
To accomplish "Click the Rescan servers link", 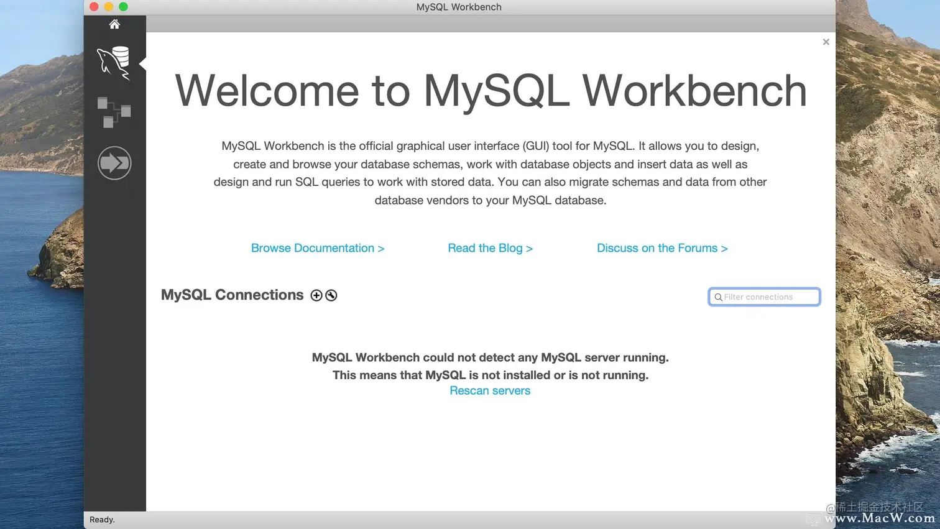I will [x=490, y=390].
